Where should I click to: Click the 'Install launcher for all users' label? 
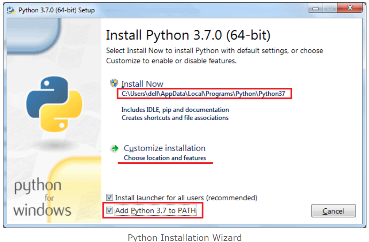186,198
